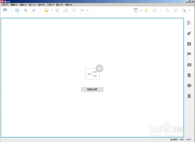The width and height of the screenshot is (195, 142).
Task: Add a relationship with curved arrows icon
Action: click(57, 10)
